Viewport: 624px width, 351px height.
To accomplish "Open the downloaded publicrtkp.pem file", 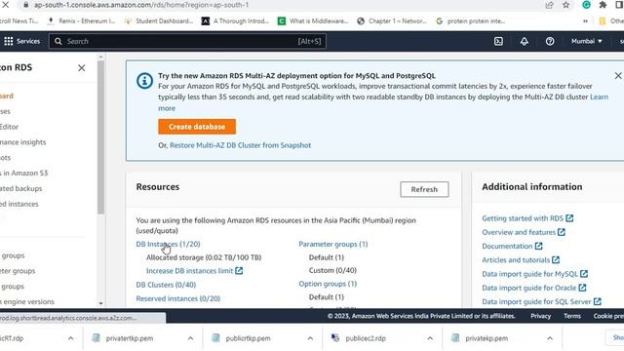I will click(242, 338).
